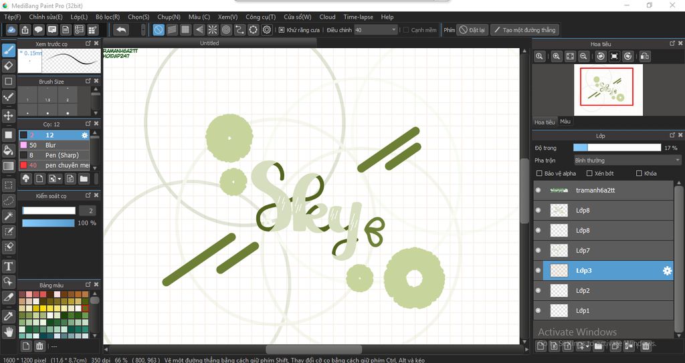Select the Pen (Sharp) brush

(54, 155)
